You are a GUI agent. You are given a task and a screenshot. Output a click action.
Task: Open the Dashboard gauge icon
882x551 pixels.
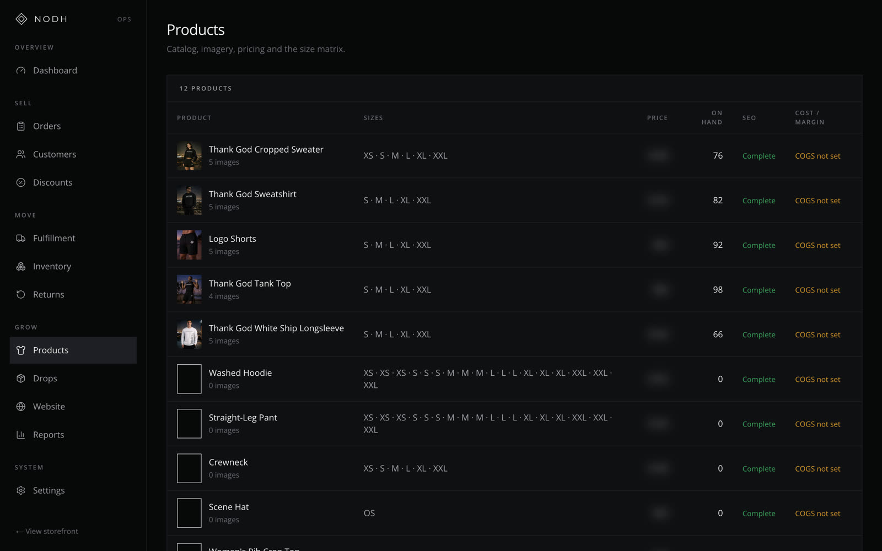(21, 71)
